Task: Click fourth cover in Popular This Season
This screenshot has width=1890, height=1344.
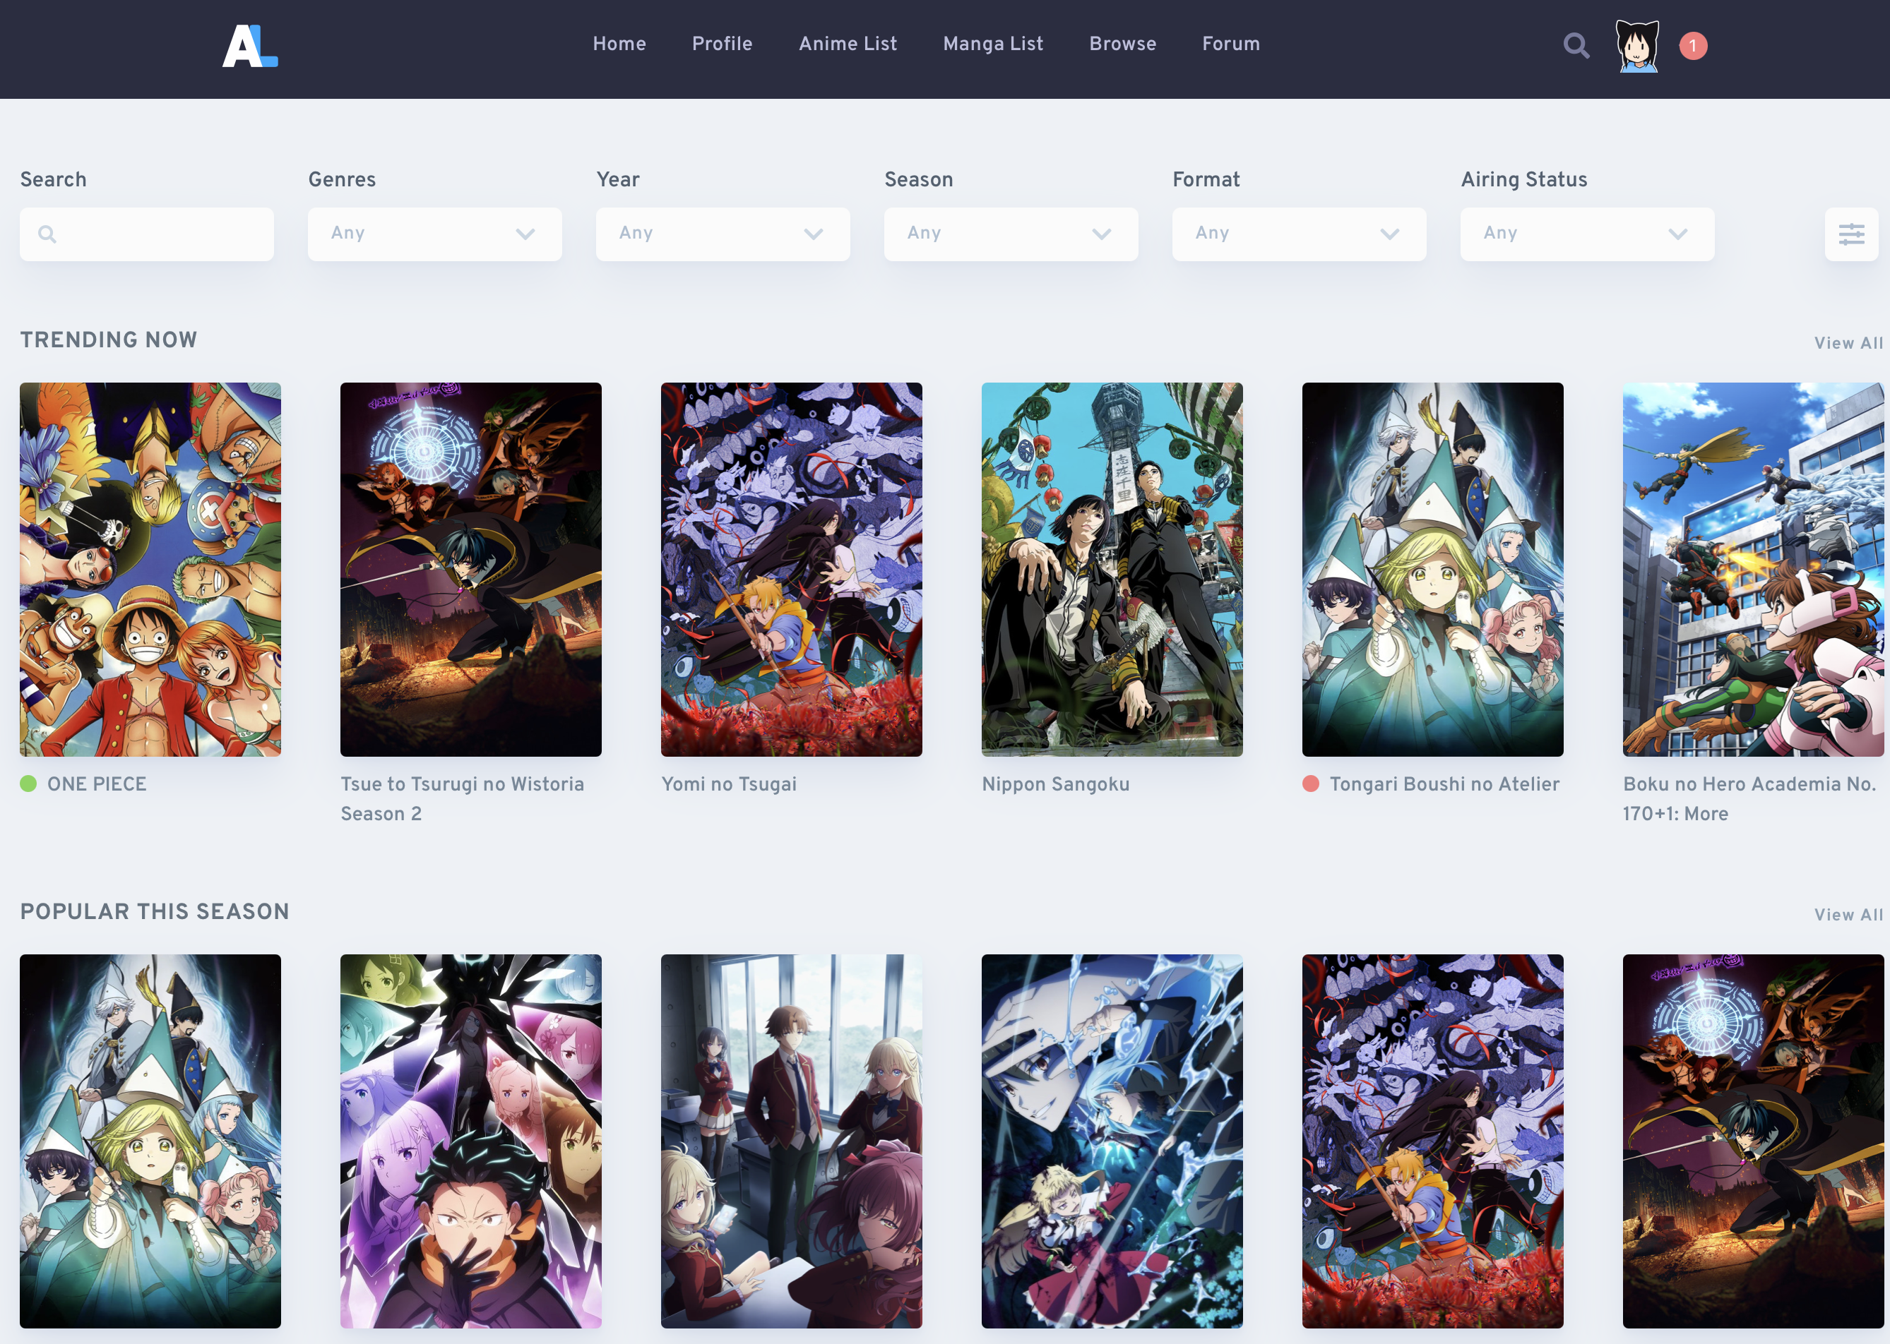Action: tap(1112, 1141)
